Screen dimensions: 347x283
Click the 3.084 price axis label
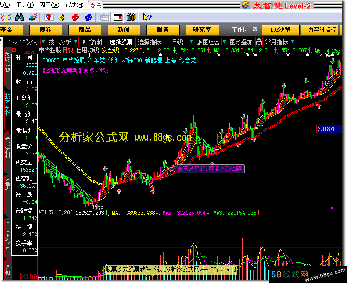329,129
